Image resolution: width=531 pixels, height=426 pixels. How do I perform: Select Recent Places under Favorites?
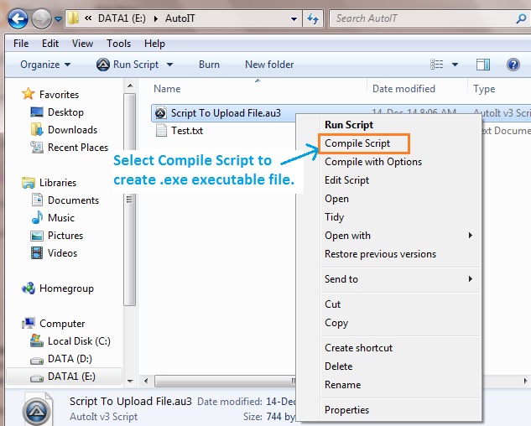78,148
